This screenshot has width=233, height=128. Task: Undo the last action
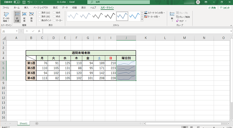(x=29, y=2)
